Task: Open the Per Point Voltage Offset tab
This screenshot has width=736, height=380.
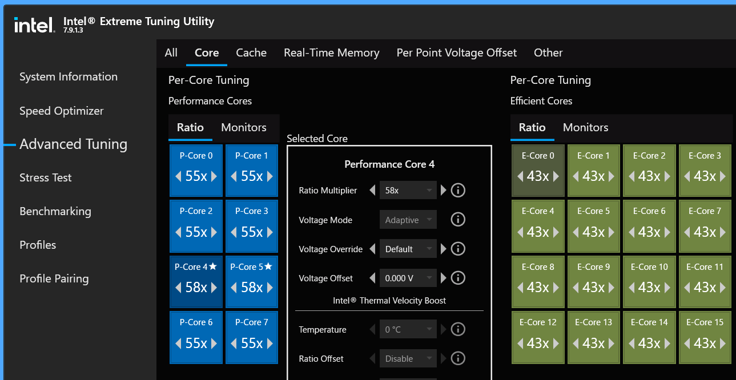Action: click(x=456, y=52)
